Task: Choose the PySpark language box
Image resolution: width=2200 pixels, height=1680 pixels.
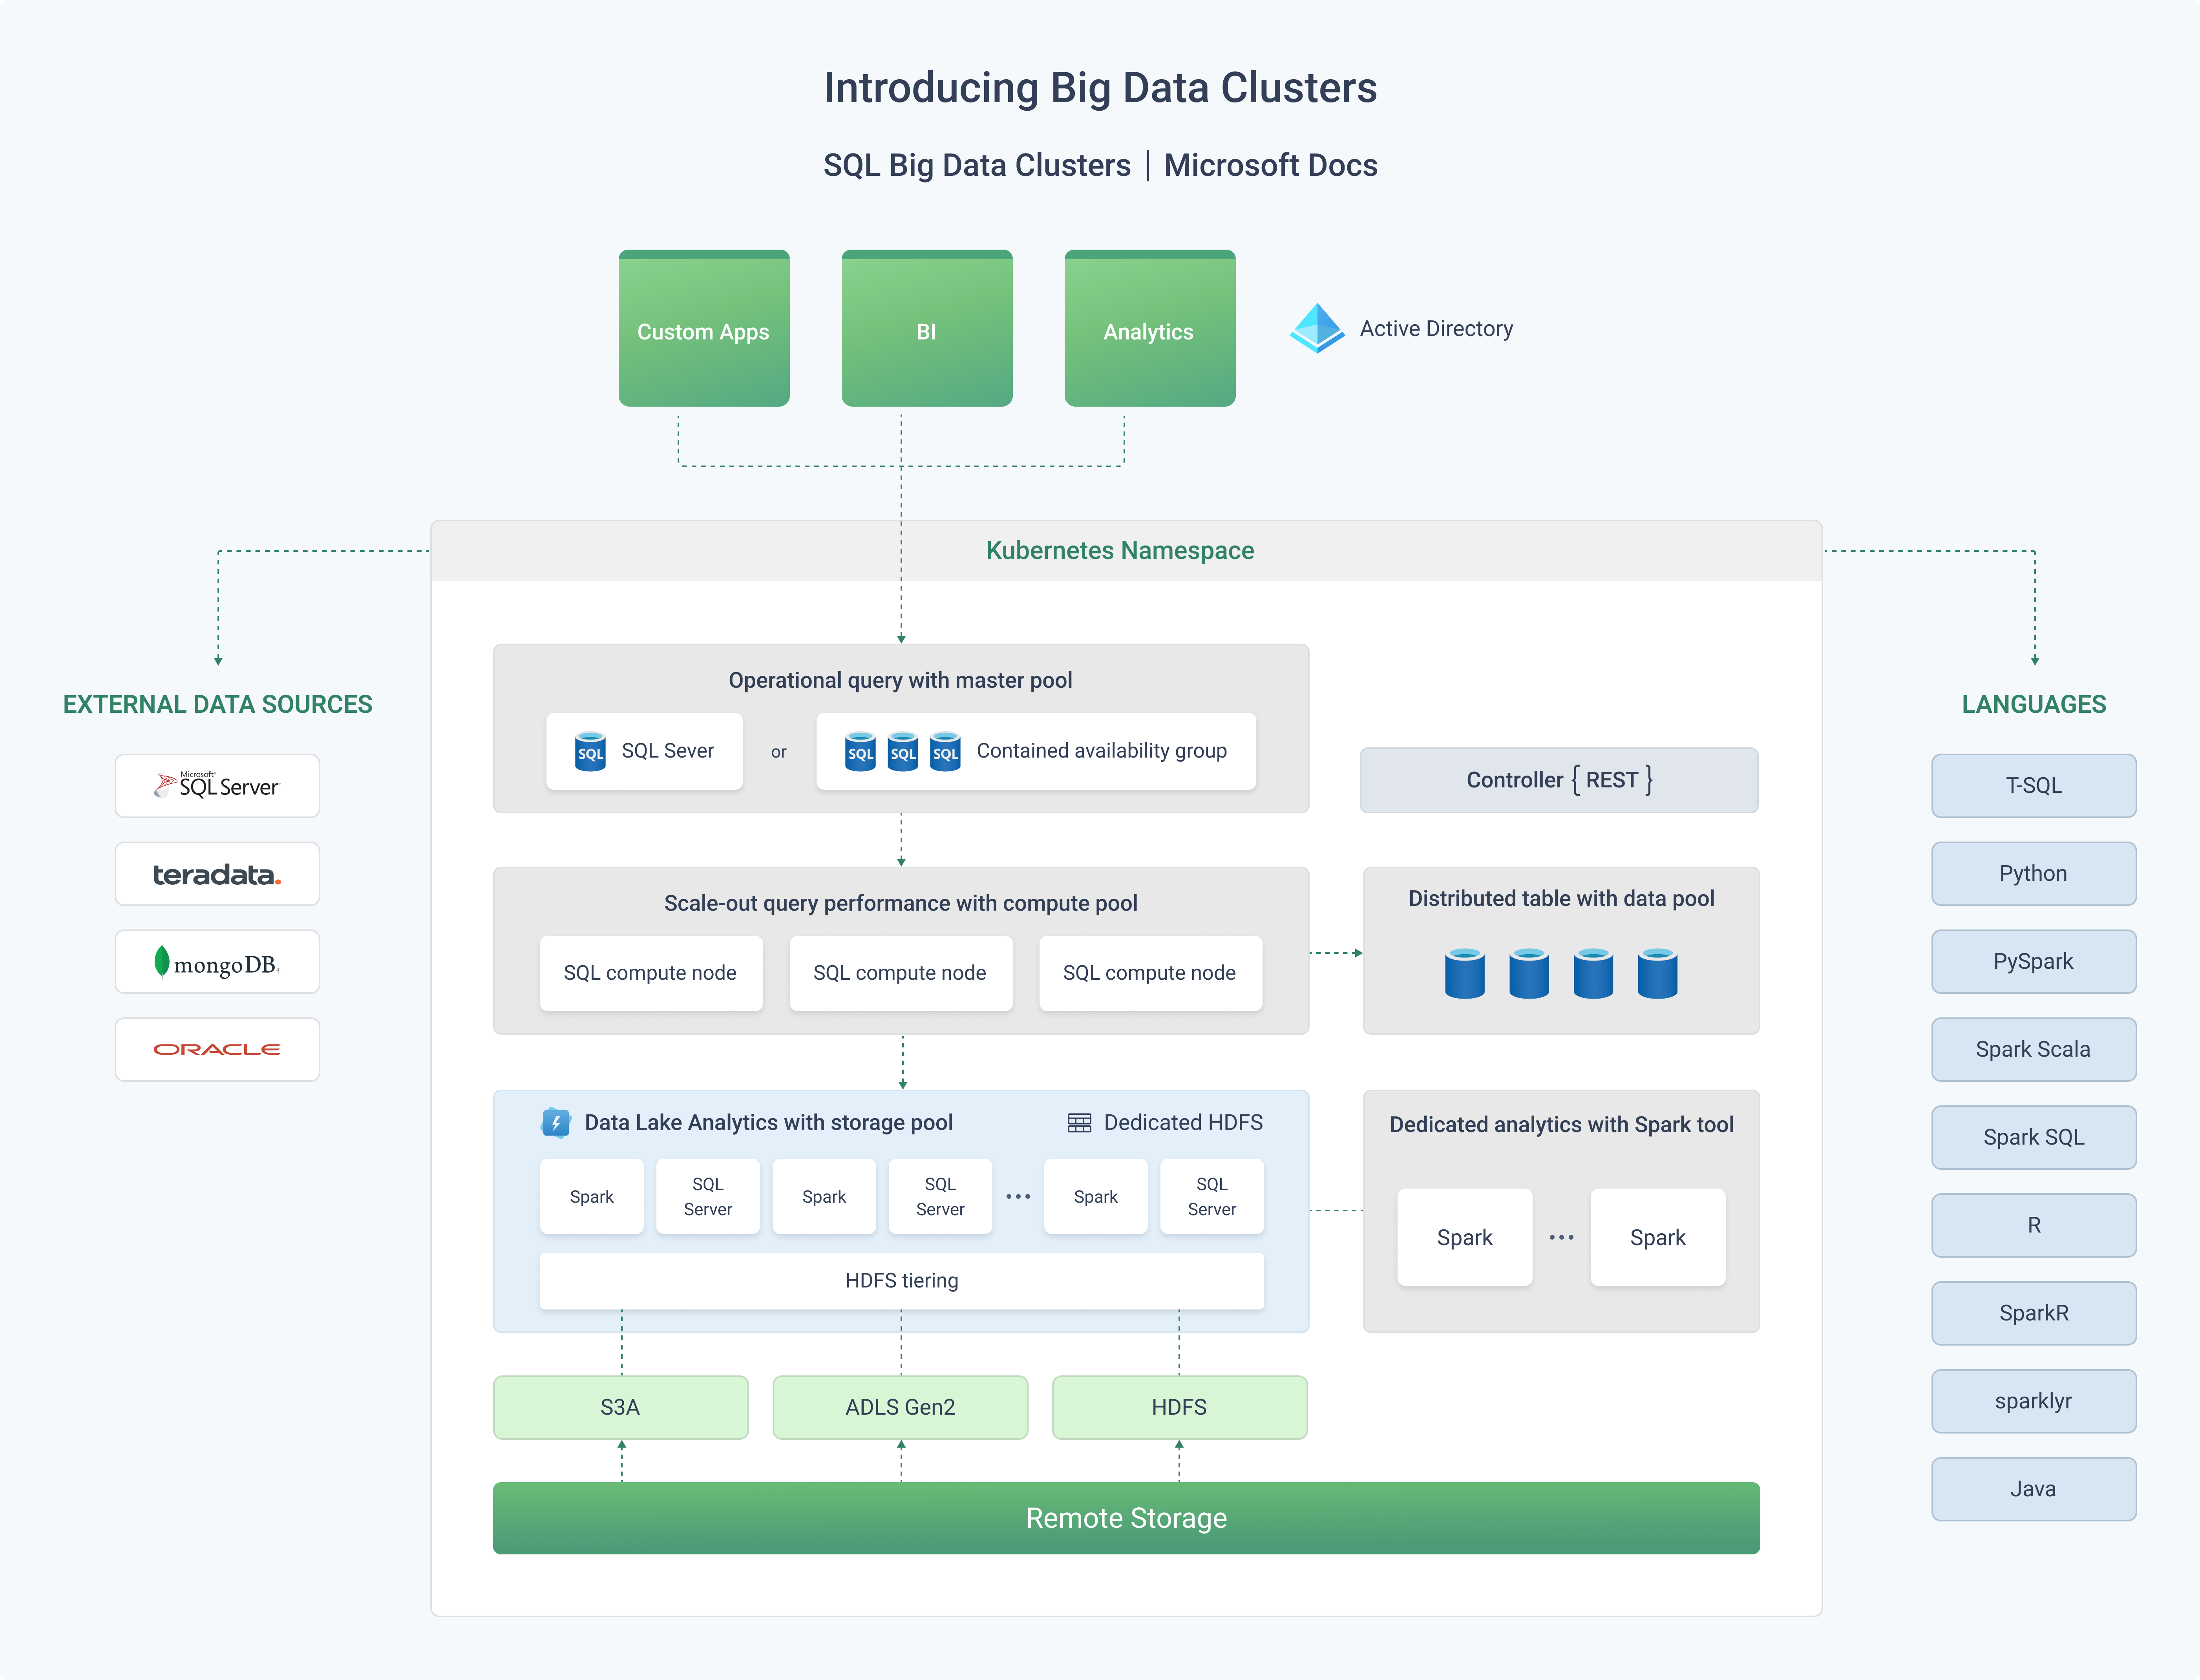Action: click(x=2034, y=962)
